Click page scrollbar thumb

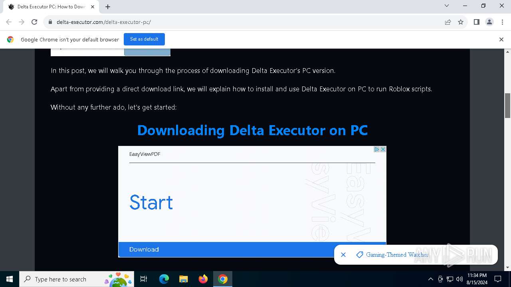507,106
